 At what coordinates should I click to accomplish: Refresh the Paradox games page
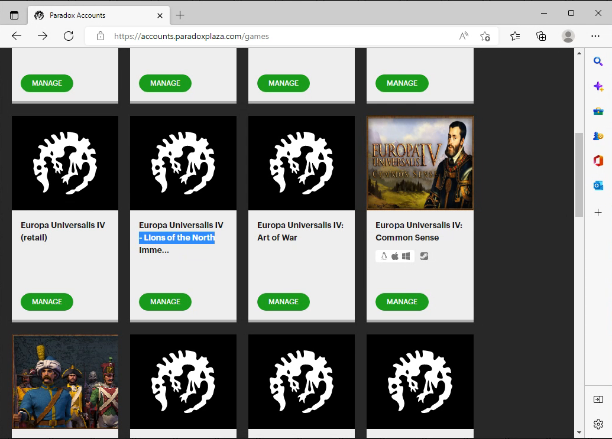69,36
